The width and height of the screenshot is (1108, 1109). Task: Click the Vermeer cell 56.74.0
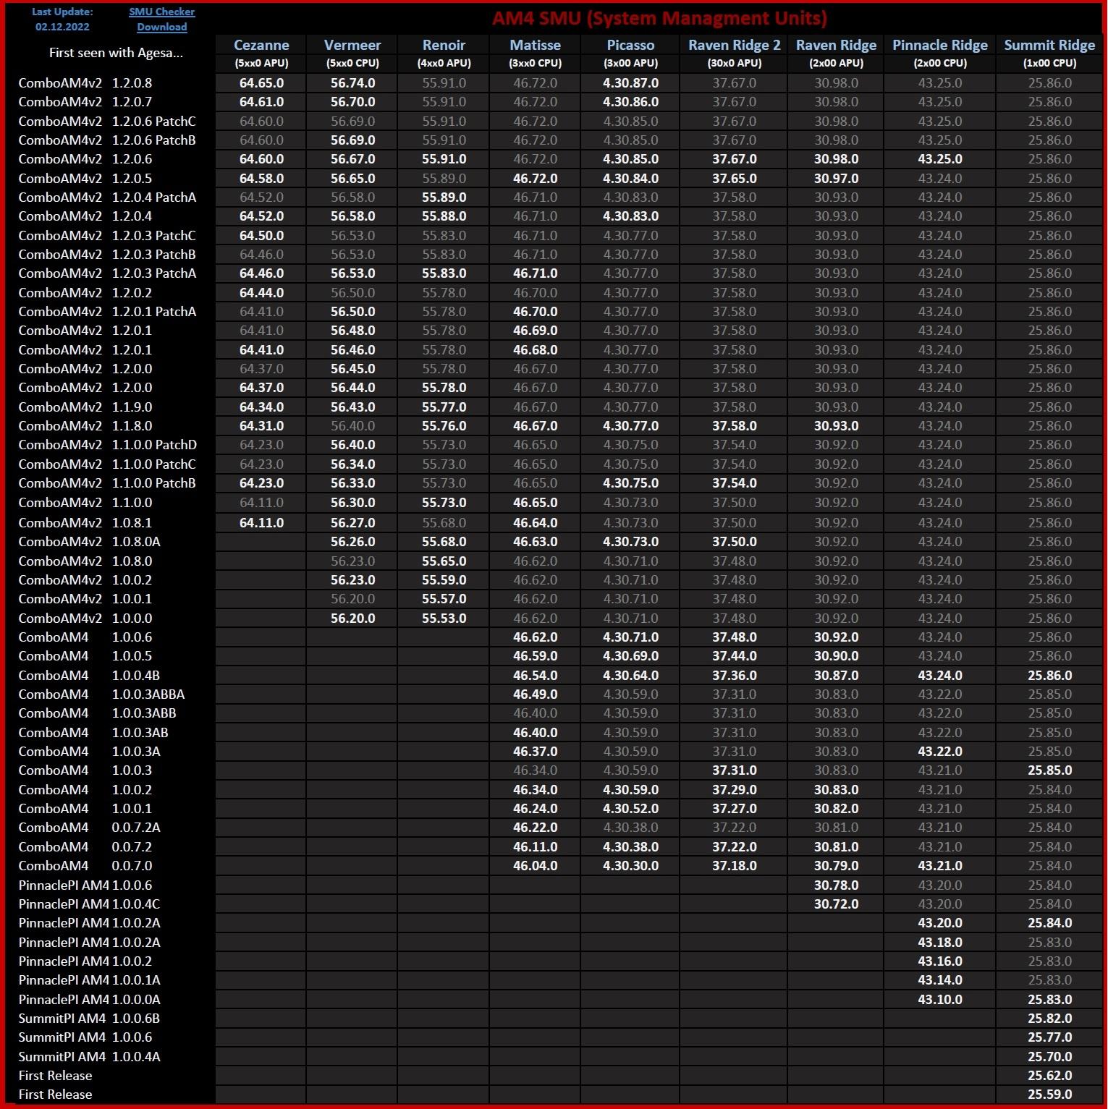352,82
